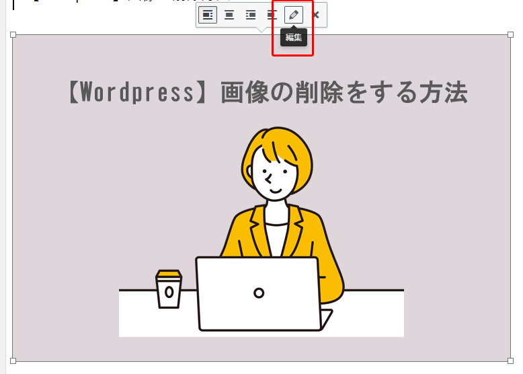This screenshot has width=523, height=374.
Task: Click the bottom-left image resize handle
Action: click(13, 361)
